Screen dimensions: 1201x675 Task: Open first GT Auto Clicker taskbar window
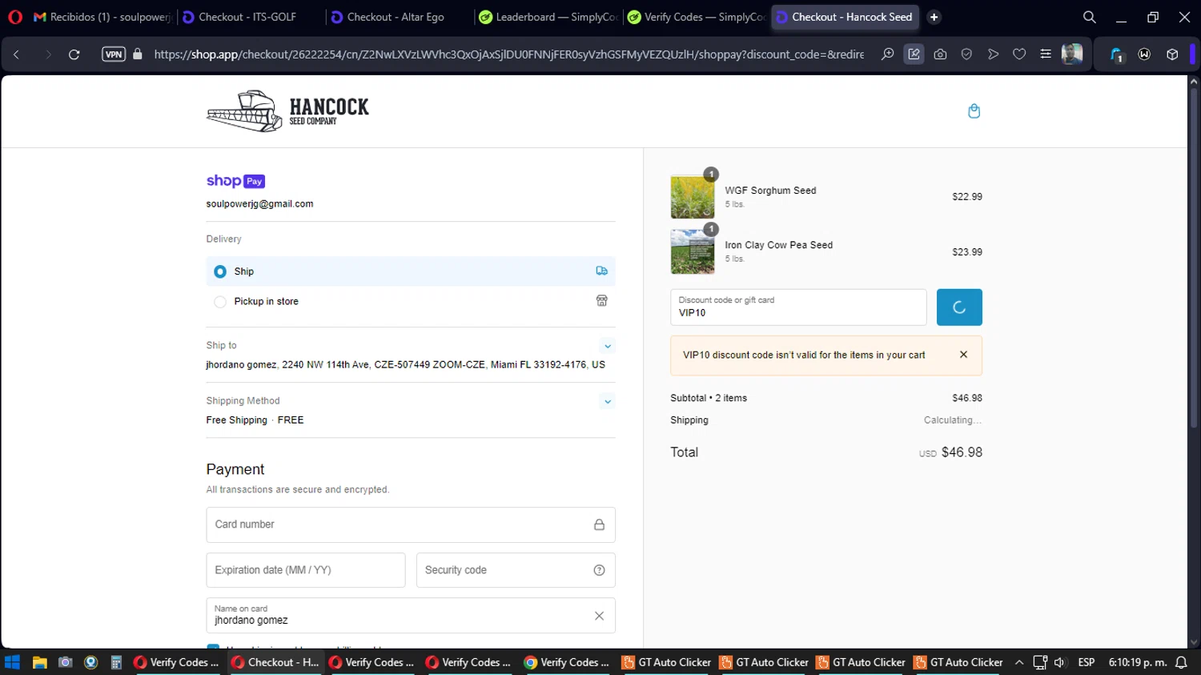pos(666,663)
